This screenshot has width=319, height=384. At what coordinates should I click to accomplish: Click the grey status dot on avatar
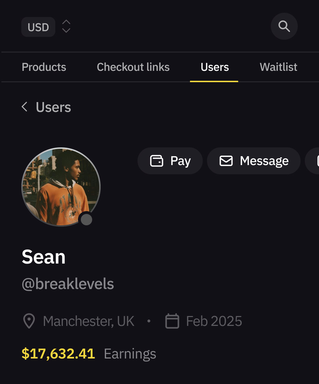86,220
